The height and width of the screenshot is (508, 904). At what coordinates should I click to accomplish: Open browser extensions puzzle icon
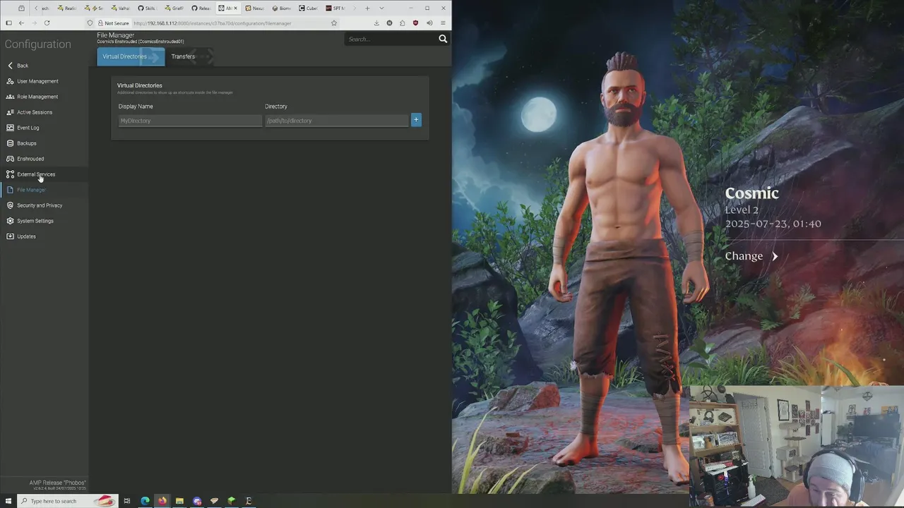click(403, 23)
